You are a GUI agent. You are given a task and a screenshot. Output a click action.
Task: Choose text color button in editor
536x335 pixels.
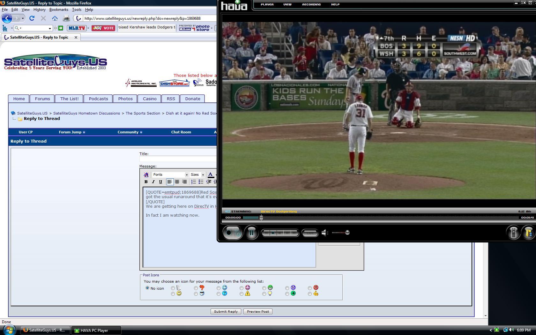coord(211,175)
